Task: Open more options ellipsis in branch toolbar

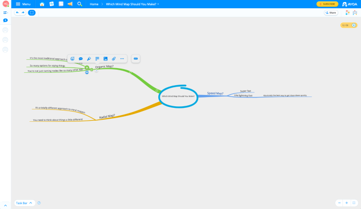Action: click(122, 59)
